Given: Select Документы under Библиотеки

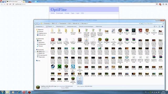Looking at the screenshot, I should click(x=41, y=42).
